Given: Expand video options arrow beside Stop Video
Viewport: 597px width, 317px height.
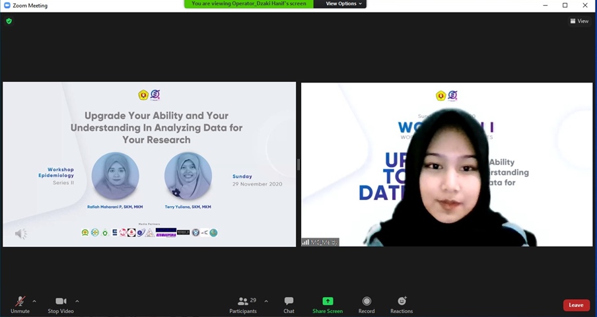Looking at the screenshot, I should 77,301.
